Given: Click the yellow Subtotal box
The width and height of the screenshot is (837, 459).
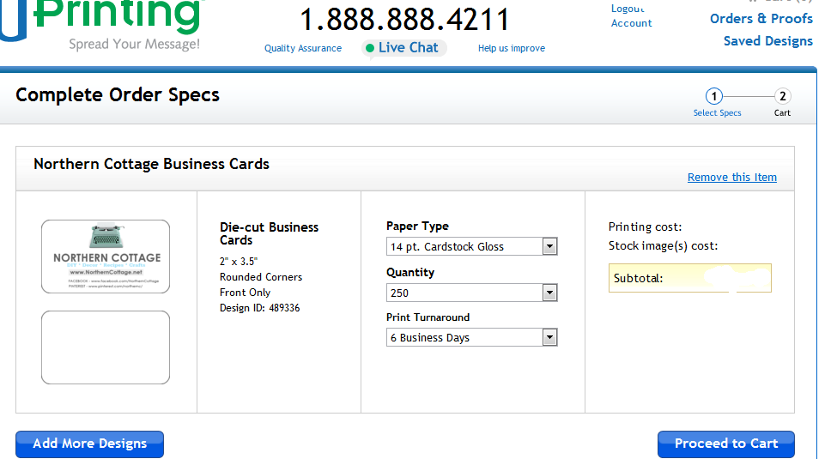Looking at the screenshot, I should (689, 278).
